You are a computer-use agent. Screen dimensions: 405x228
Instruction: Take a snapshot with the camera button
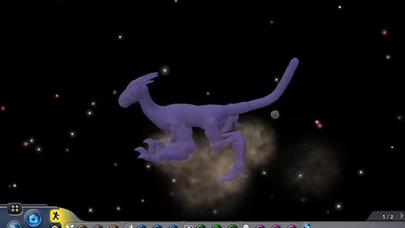click(x=34, y=219)
